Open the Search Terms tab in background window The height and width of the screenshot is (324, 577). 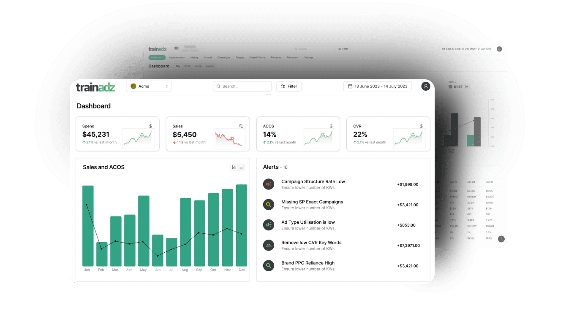click(x=258, y=57)
